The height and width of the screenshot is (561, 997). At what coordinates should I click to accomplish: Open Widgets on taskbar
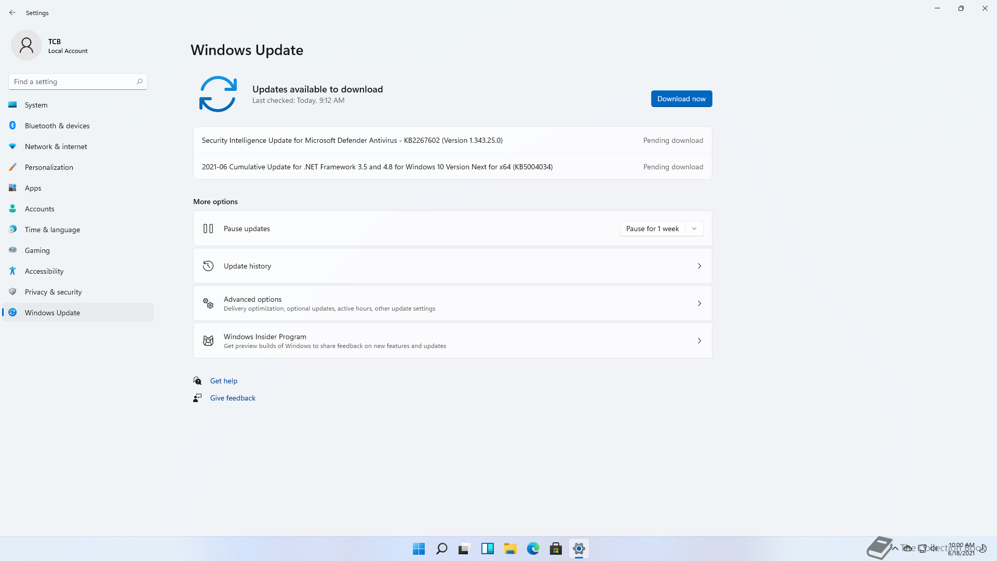pos(488,549)
